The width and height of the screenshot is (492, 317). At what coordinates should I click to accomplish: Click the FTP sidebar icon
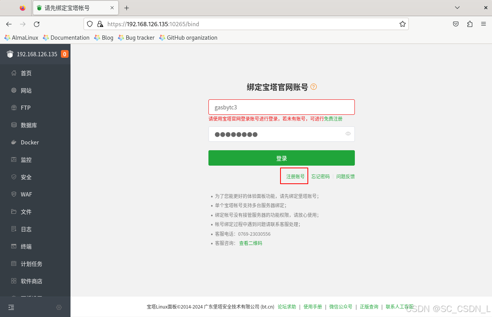pos(14,107)
